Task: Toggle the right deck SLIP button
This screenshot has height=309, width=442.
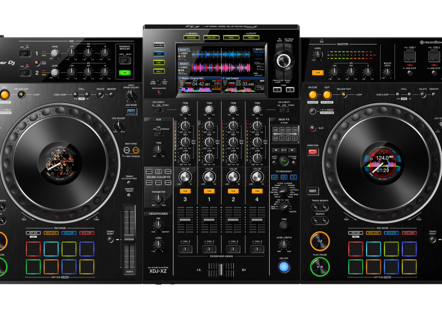Action: pos(312,128)
